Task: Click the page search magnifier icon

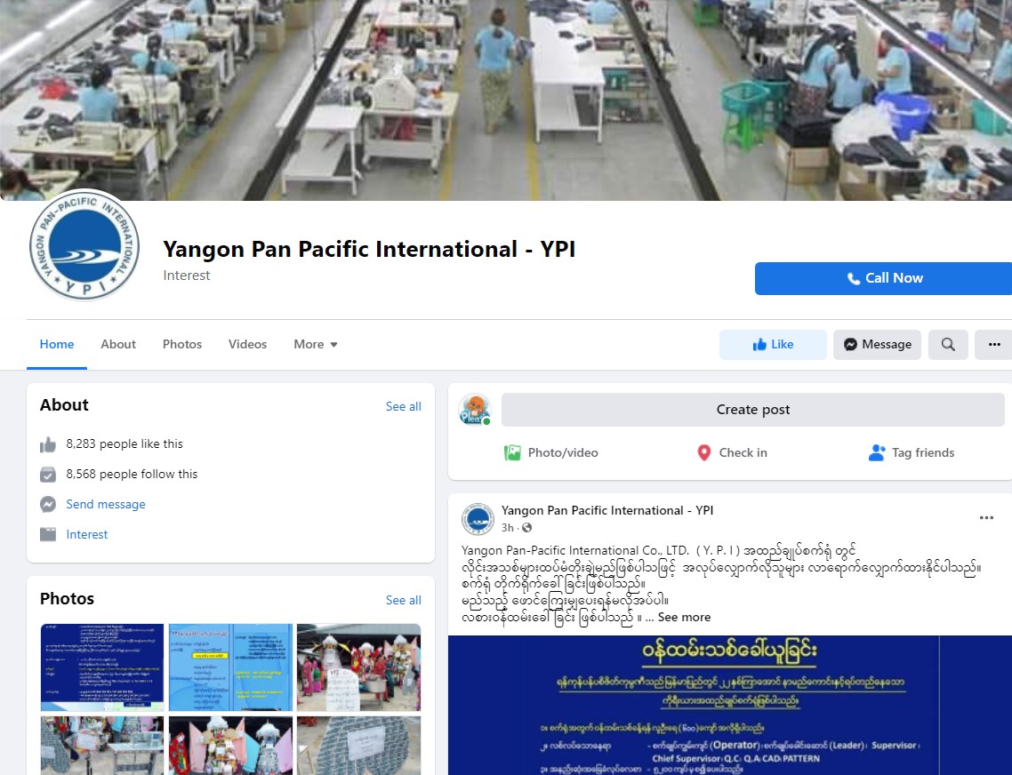Action: pos(947,345)
